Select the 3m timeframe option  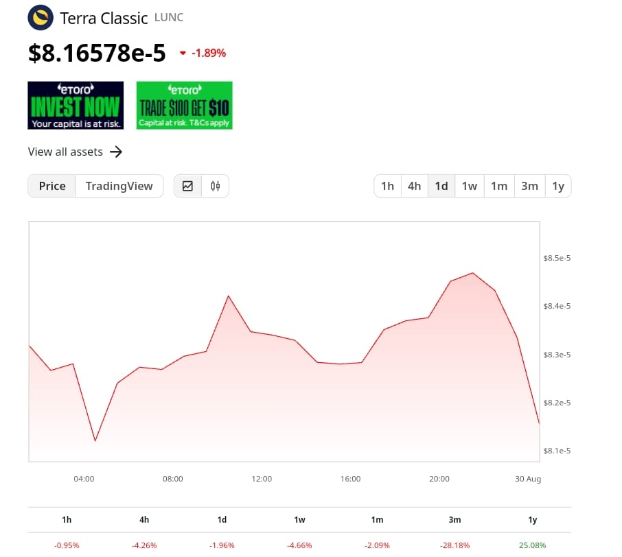(529, 185)
